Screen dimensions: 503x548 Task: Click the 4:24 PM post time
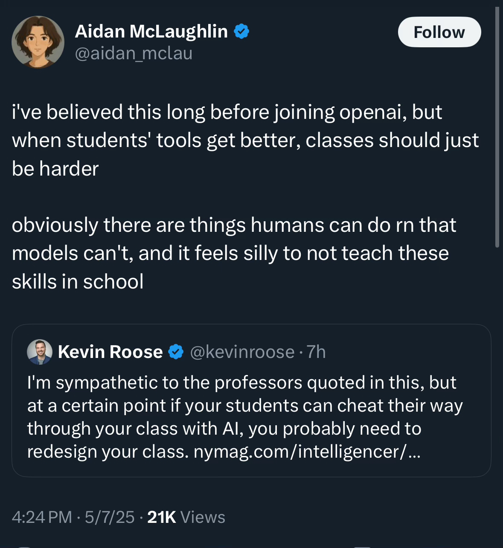[x=42, y=517]
